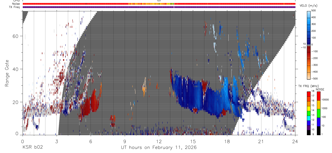Click the Noise strip above the plot
This screenshot has width=332, height=153.
click(159, 4)
